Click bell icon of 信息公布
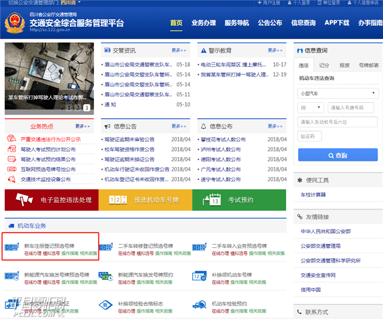This screenshot has width=383, height=320. pyautogui.click(x=204, y=126)
